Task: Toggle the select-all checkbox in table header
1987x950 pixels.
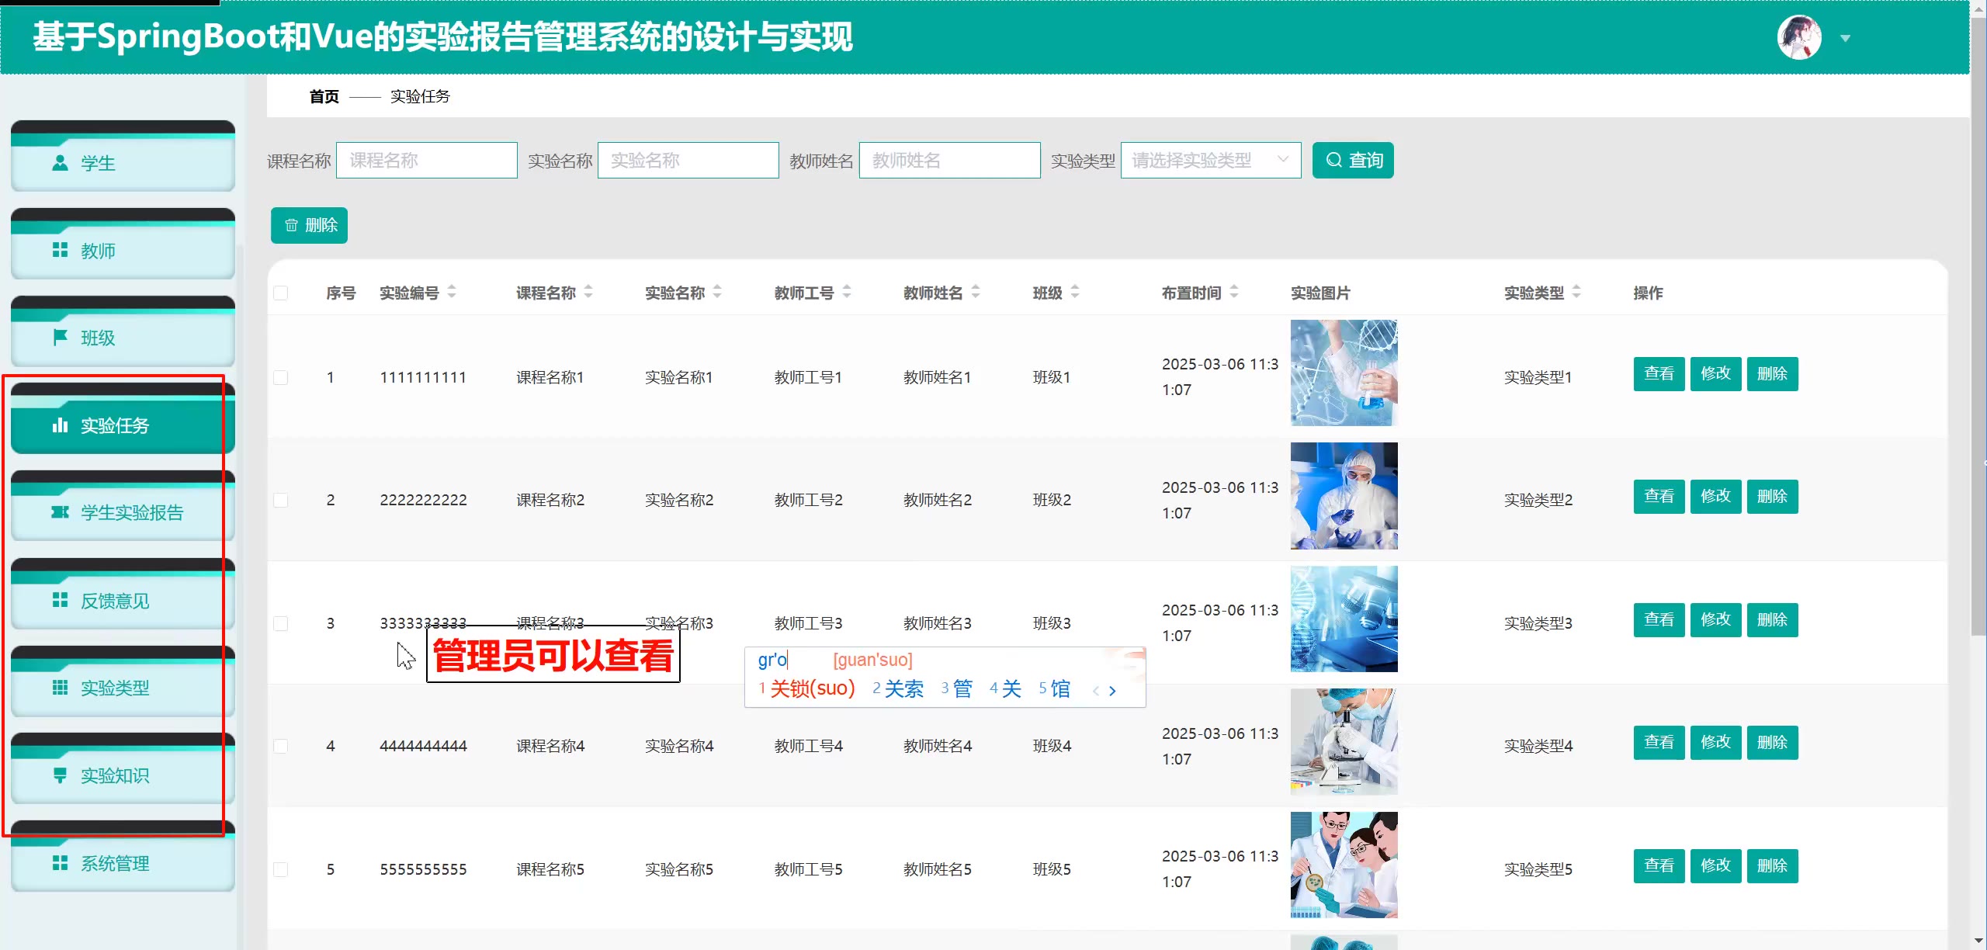Action: [x=281, y=293]
